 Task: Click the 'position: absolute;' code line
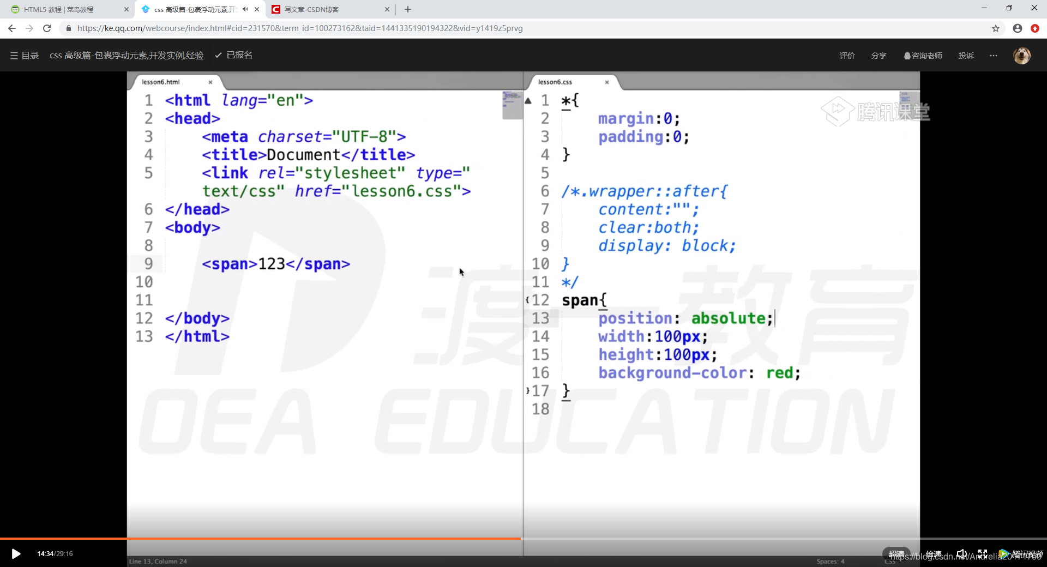point(686,318)
